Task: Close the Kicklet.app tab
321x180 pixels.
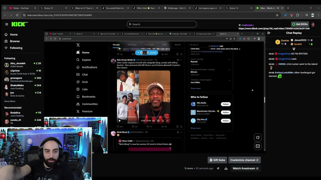Action: 190,8
